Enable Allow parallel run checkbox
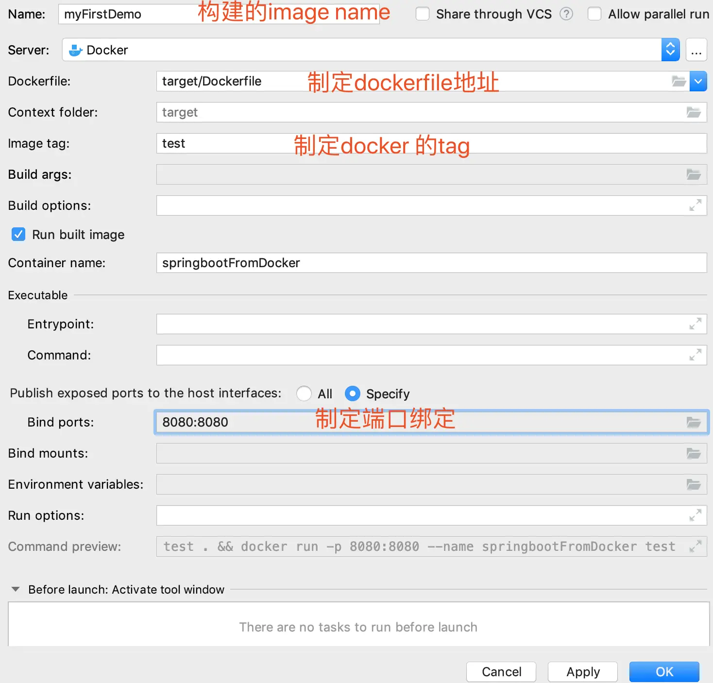713x683 pixels. (594, 14)
